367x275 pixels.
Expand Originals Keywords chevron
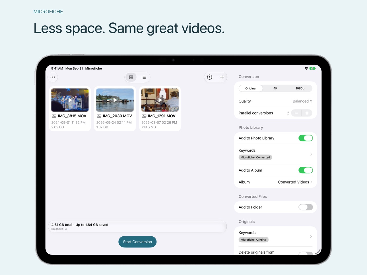[x=311, y=236]
